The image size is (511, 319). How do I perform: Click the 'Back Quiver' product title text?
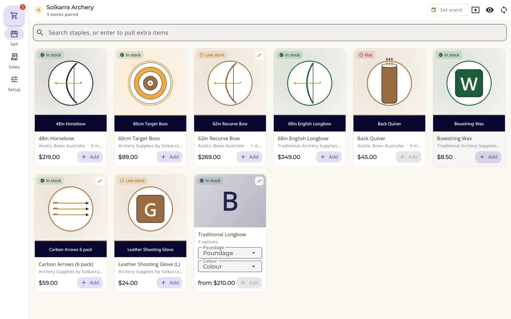[371, 138]
